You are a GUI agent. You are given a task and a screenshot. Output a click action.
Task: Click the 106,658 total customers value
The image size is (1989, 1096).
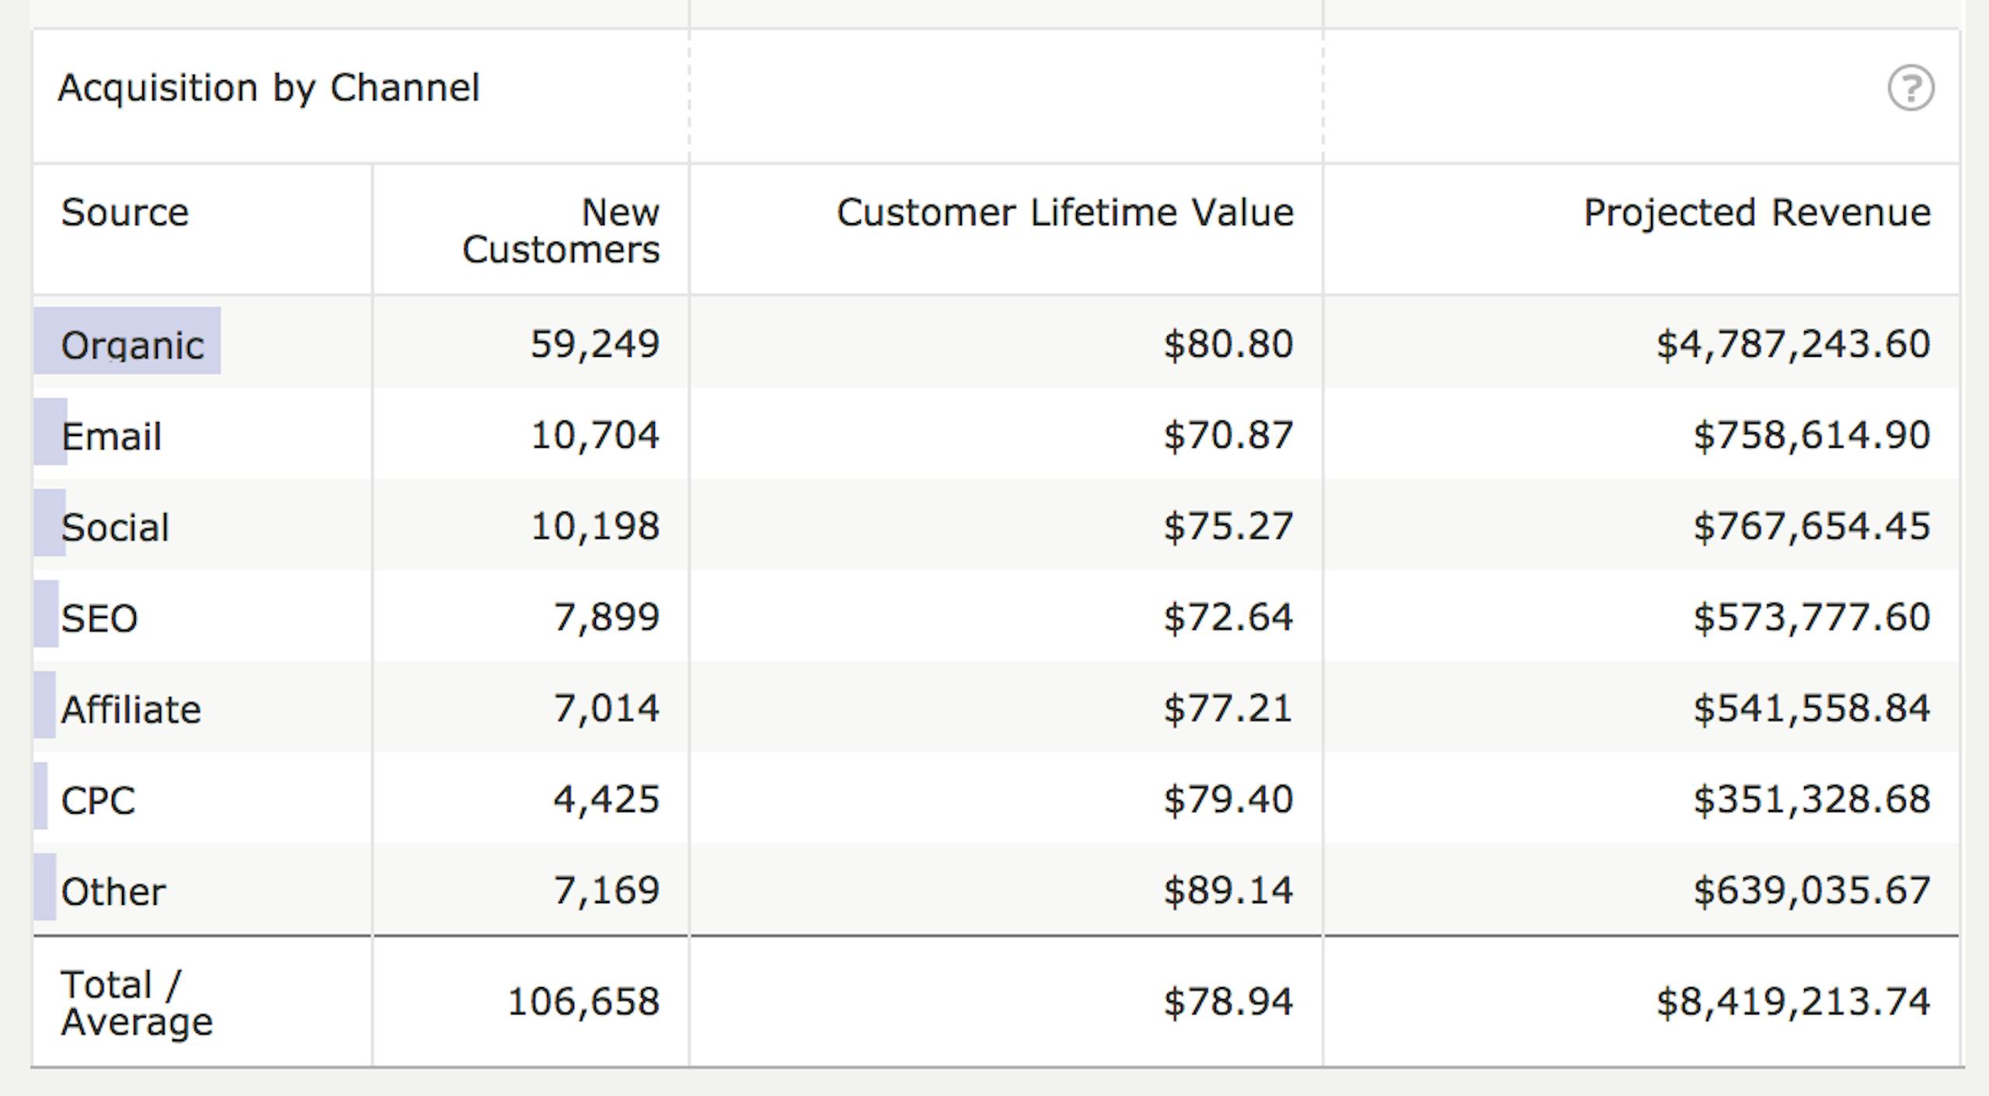coord(583,1001)
